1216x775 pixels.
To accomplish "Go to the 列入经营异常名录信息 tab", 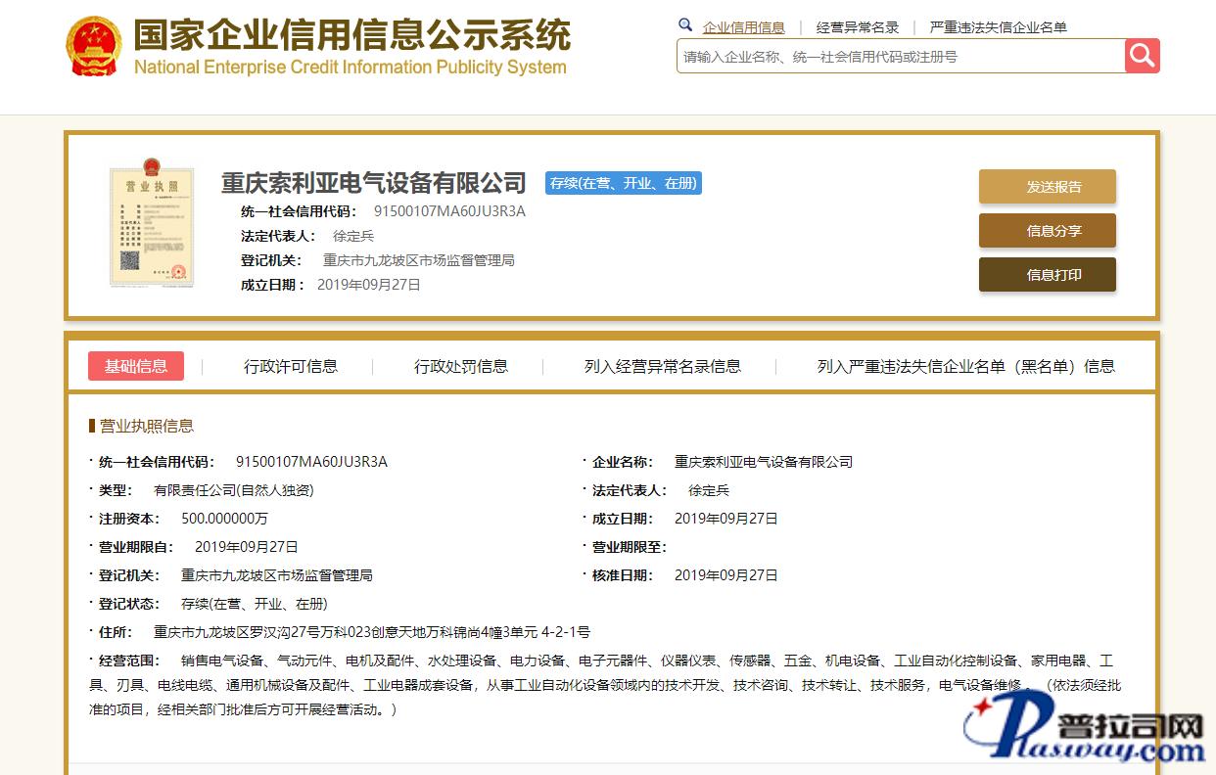I will click(663, 366).
